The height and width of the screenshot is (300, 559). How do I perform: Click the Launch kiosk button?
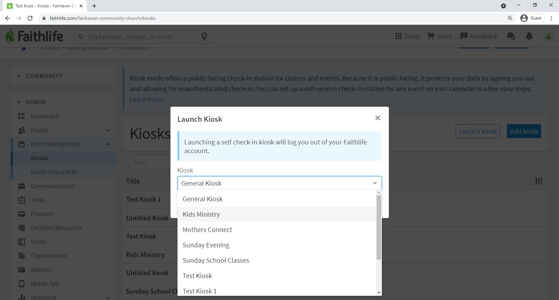tap(478, 131)
